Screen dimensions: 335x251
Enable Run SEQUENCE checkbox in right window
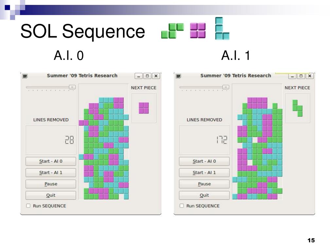pyautogui.click(x=182, y=206)
